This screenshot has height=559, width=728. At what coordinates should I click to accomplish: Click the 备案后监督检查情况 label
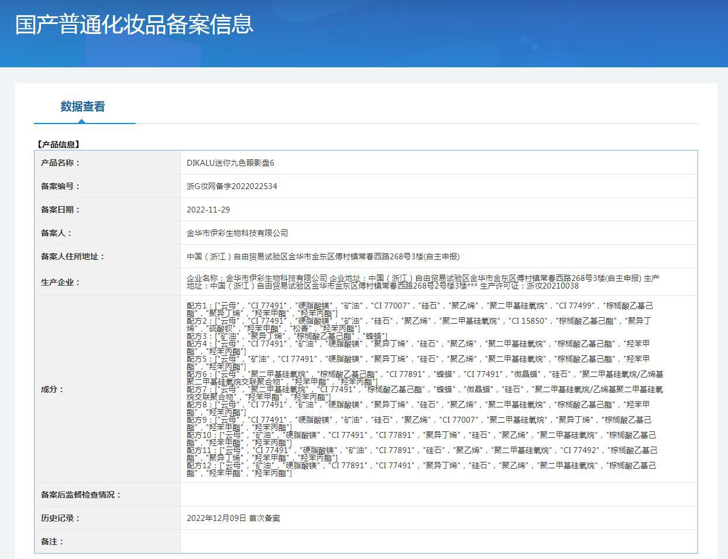(81, 495)
